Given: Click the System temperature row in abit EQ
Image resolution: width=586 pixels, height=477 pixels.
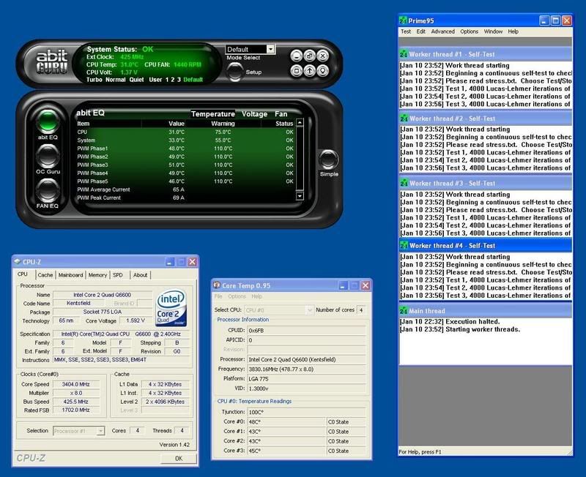Looking at the screenshot, I should (x=185, y=140).
